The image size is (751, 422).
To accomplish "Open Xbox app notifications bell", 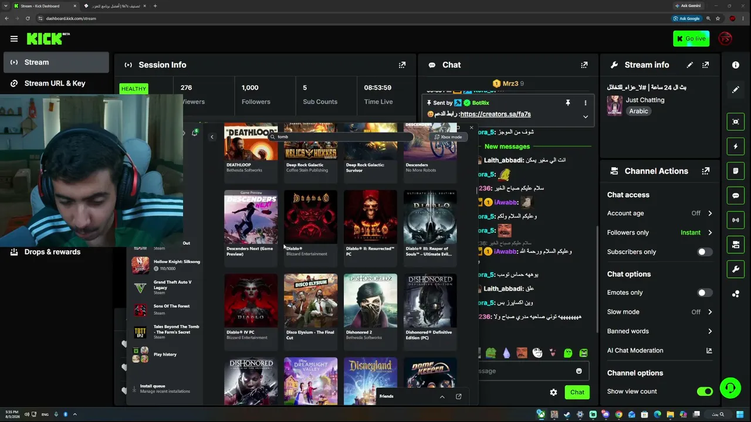I will point(195,132).
